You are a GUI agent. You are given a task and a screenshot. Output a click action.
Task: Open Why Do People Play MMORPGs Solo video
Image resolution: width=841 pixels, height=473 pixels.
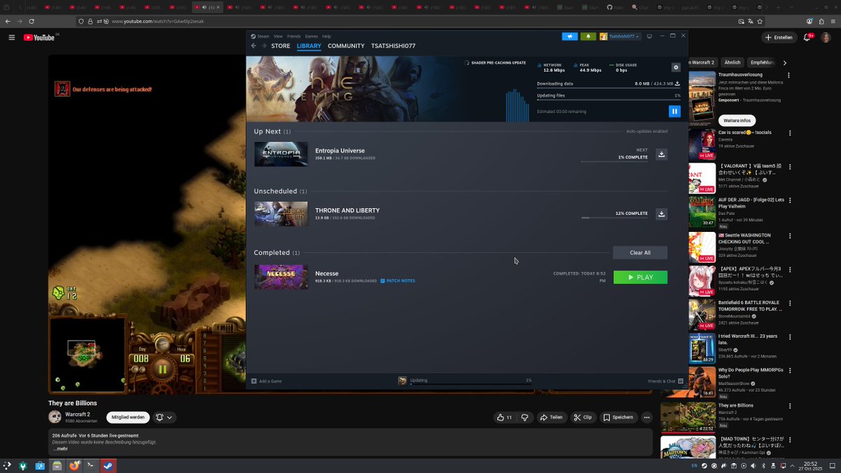point(751,373)
